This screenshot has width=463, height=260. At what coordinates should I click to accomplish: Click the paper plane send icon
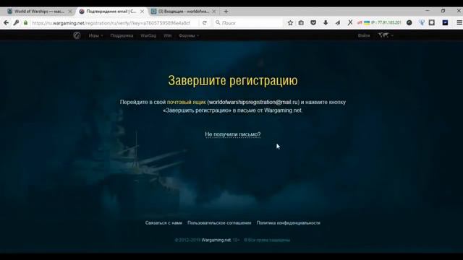click(338, 22)
